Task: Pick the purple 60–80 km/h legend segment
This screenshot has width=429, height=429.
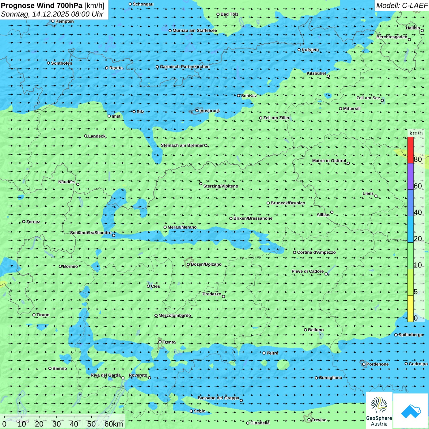Action: pyautogui.click(x=410, y=177)
